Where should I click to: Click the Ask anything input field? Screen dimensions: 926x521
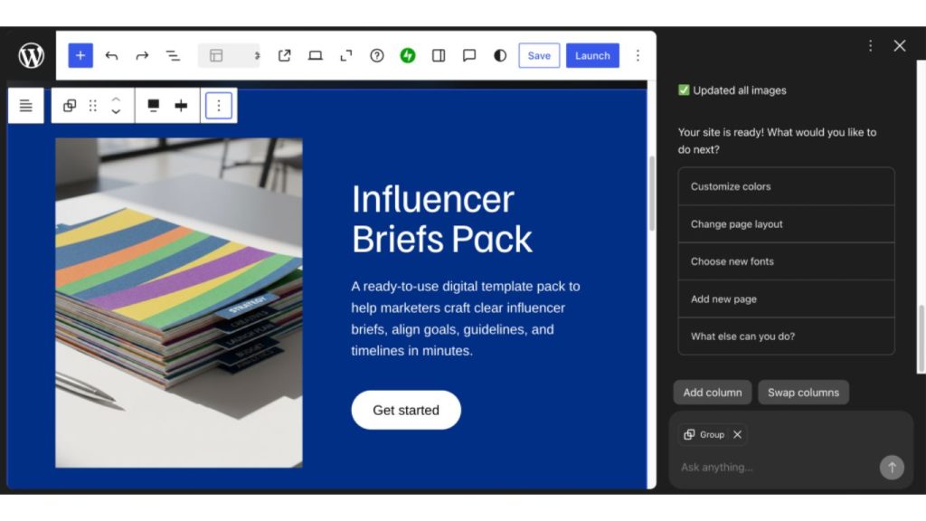(773, 468)
